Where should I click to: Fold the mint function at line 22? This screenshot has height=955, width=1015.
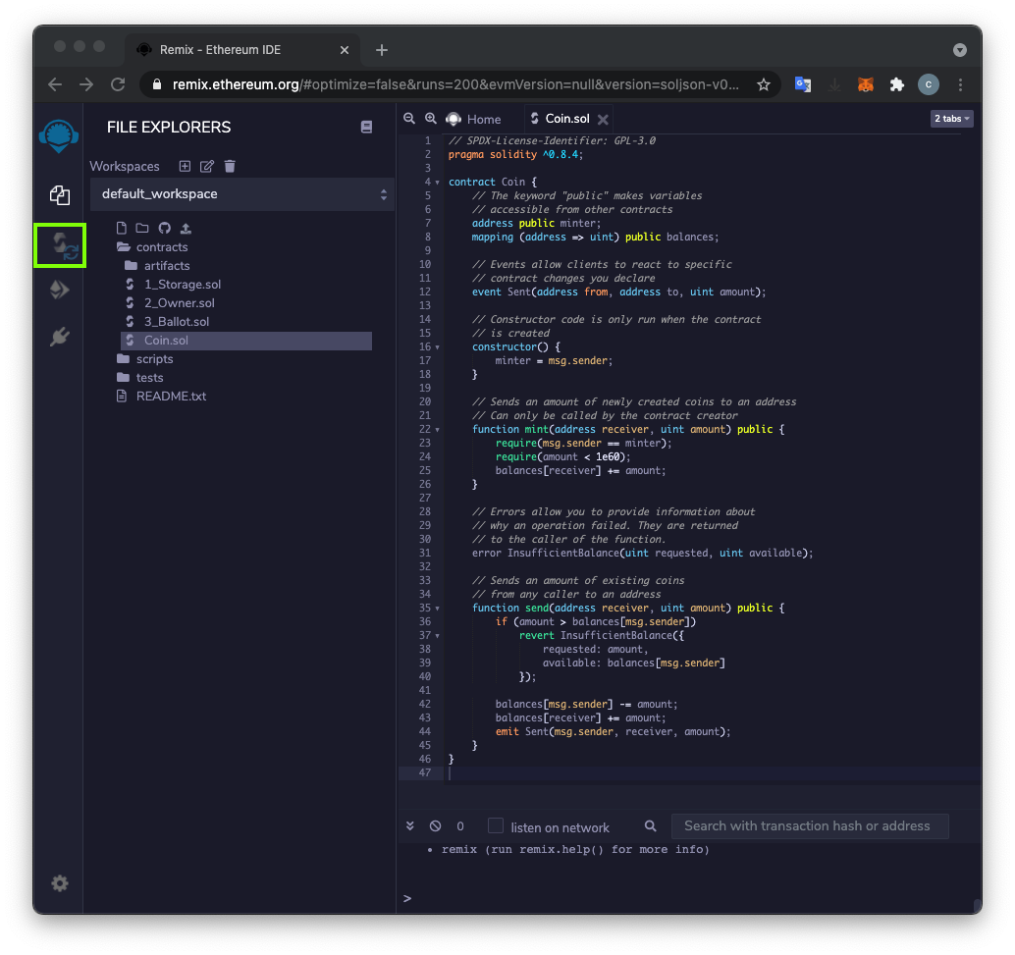click(x=437, y=430)
